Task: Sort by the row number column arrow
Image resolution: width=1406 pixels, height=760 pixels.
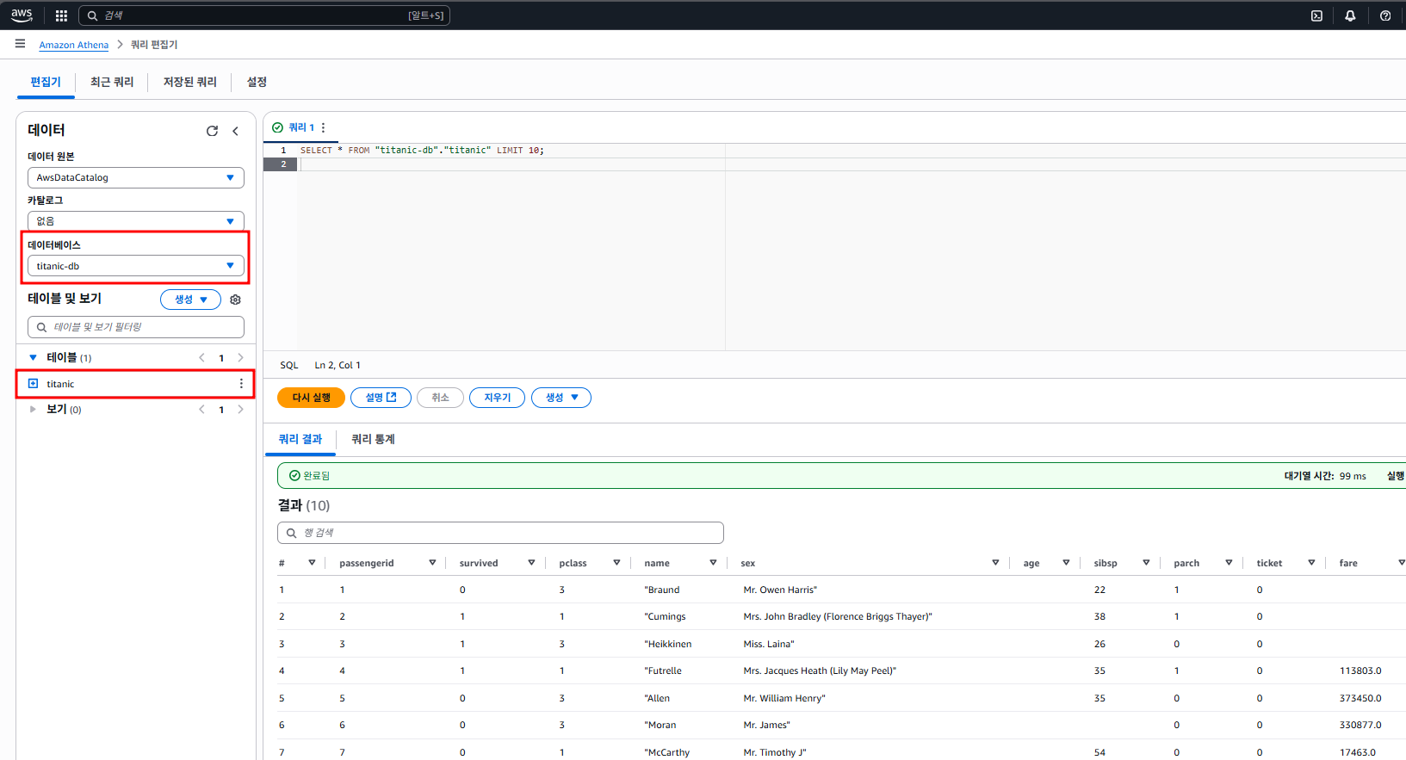Action: pyautogui.click(x=312, y=563)
